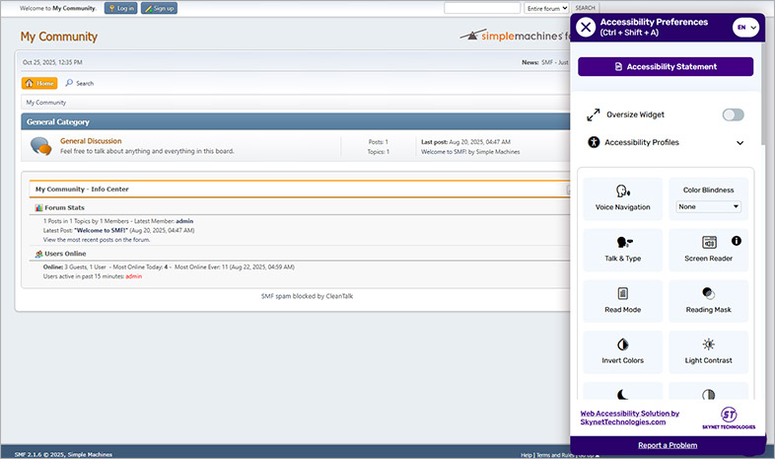Open the Help footer link
This screenshot has width=775, height=459.
click(526, 455)
